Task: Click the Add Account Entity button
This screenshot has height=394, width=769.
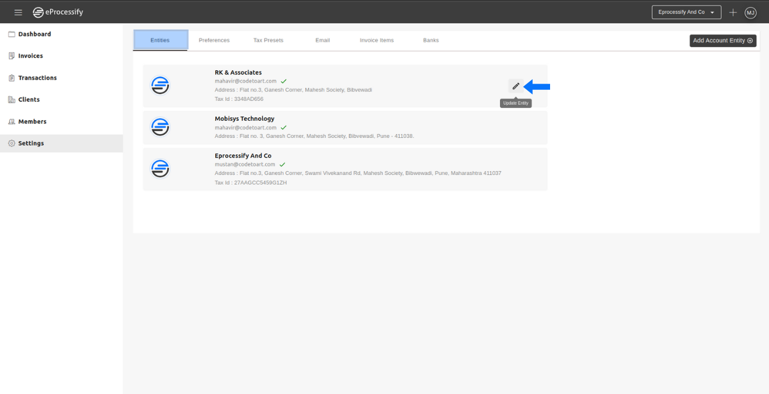Action: [x=722, y=41]
